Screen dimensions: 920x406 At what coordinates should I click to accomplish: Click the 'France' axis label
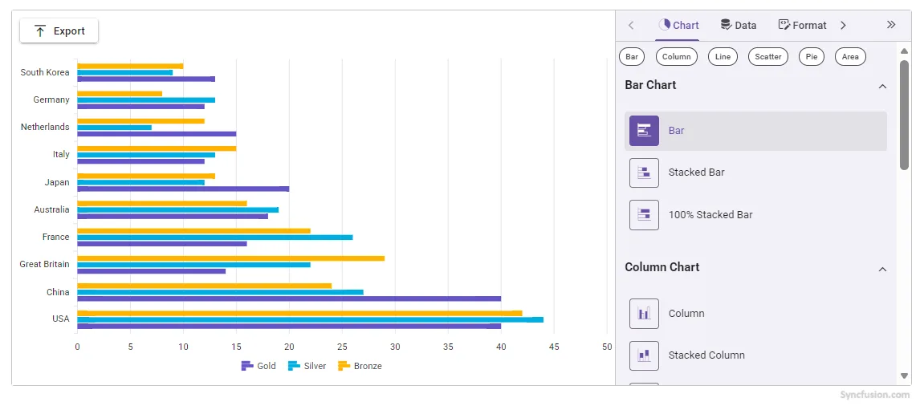55,237
